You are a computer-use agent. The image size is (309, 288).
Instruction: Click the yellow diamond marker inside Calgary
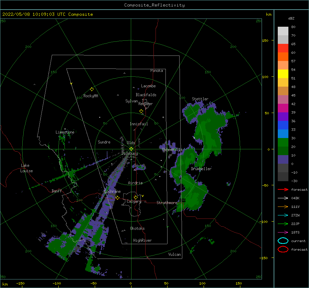136,197
